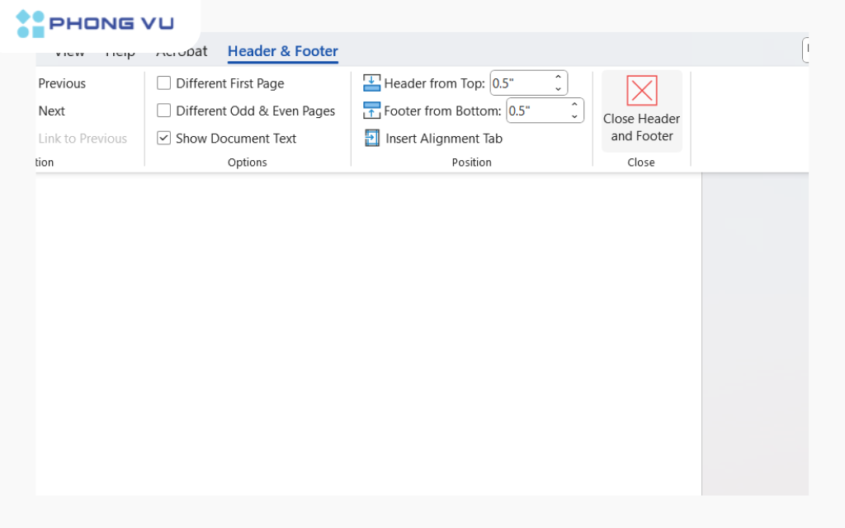Screen dimensions: 845x528
Task: Increase Header from Top with up arrow
Action: point(558,78)
